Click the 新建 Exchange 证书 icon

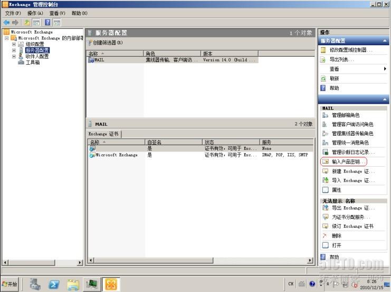[325, 171]
